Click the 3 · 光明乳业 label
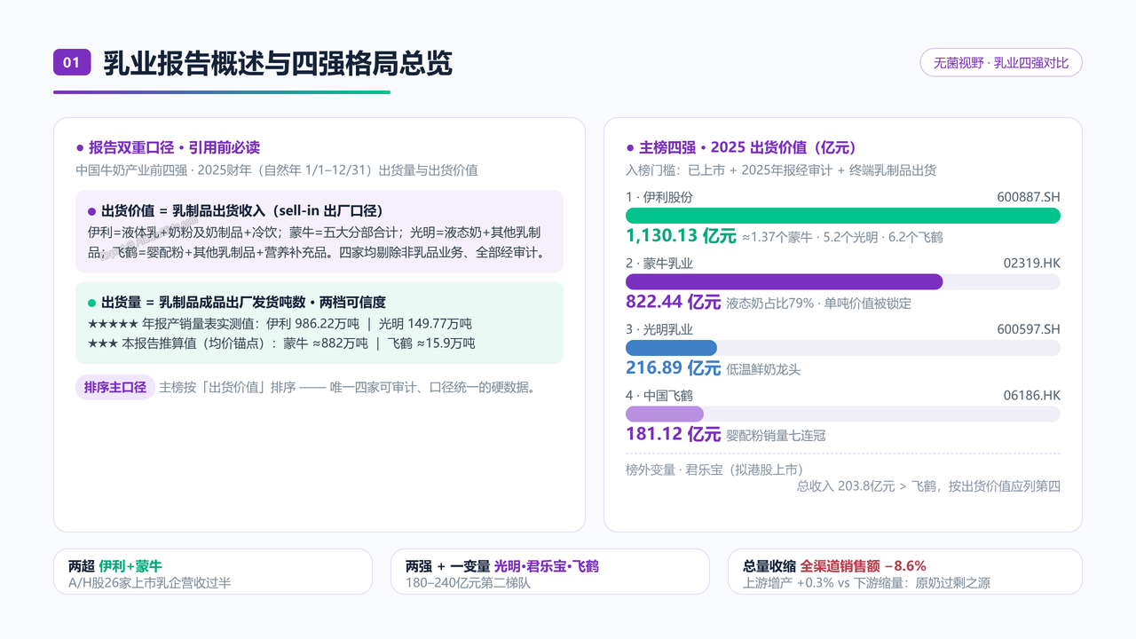Image resolution: width=1136 pixels, height=639 pixels. pos(659,329)
